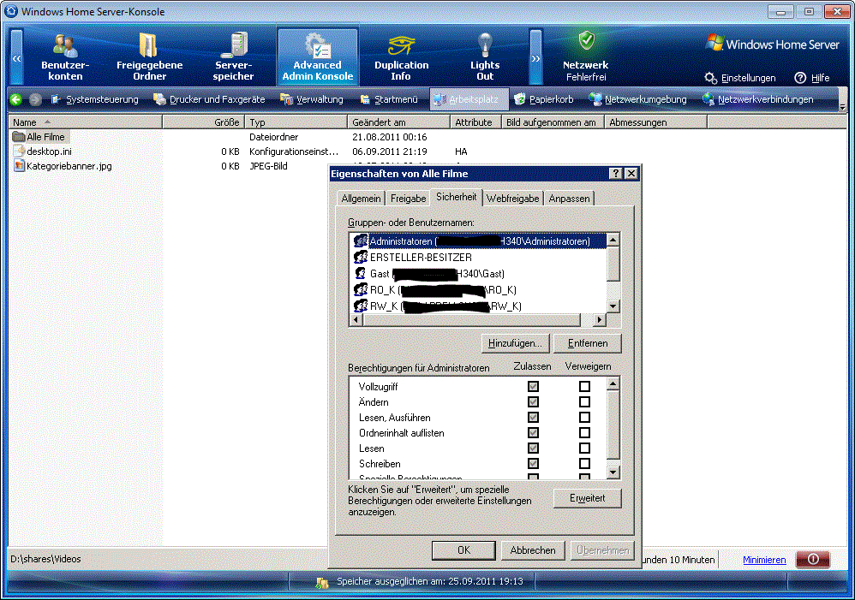
Task: Open Netzwerkverbindungen shortcut
Action: 758,99
